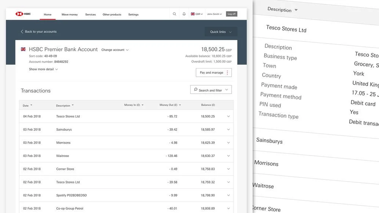Image resolution: width=379 pixels, height=213 pixels.
Task: Expand Show more detail
Action: click(43, 69)
